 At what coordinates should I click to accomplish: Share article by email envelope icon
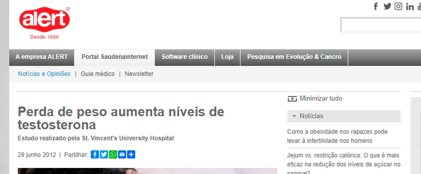point(122,154)
